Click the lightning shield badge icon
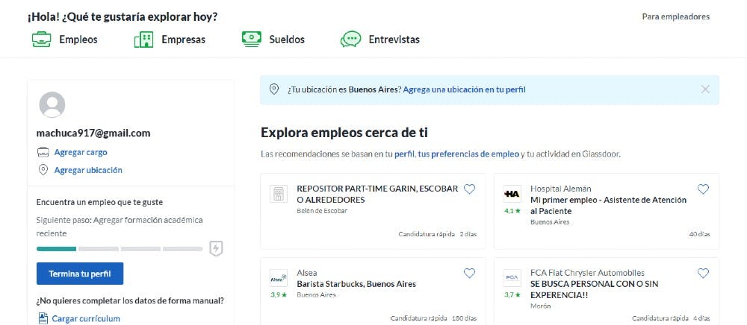 (217, 248)
